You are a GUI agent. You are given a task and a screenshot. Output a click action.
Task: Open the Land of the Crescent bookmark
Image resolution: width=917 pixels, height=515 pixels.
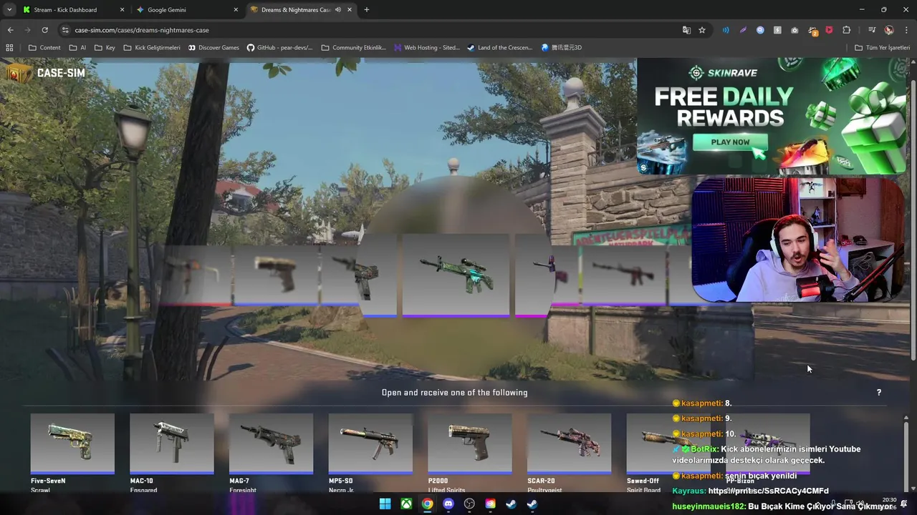point(499,48)
